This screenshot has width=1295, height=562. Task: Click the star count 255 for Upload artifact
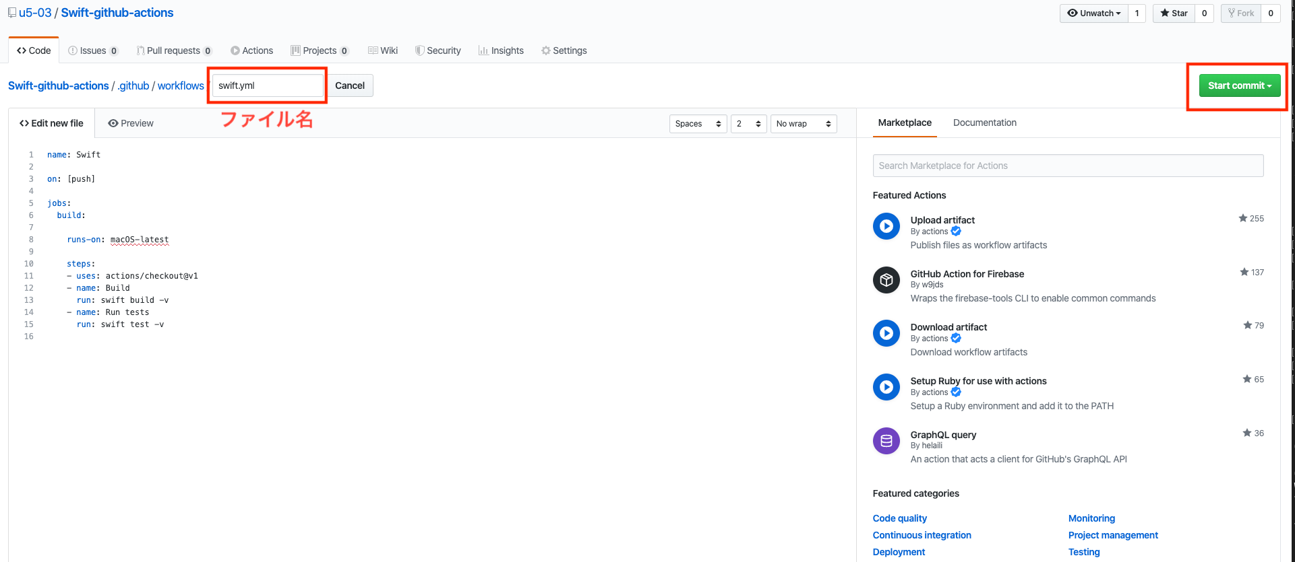pyautogui.click(x=1251, y=218)
